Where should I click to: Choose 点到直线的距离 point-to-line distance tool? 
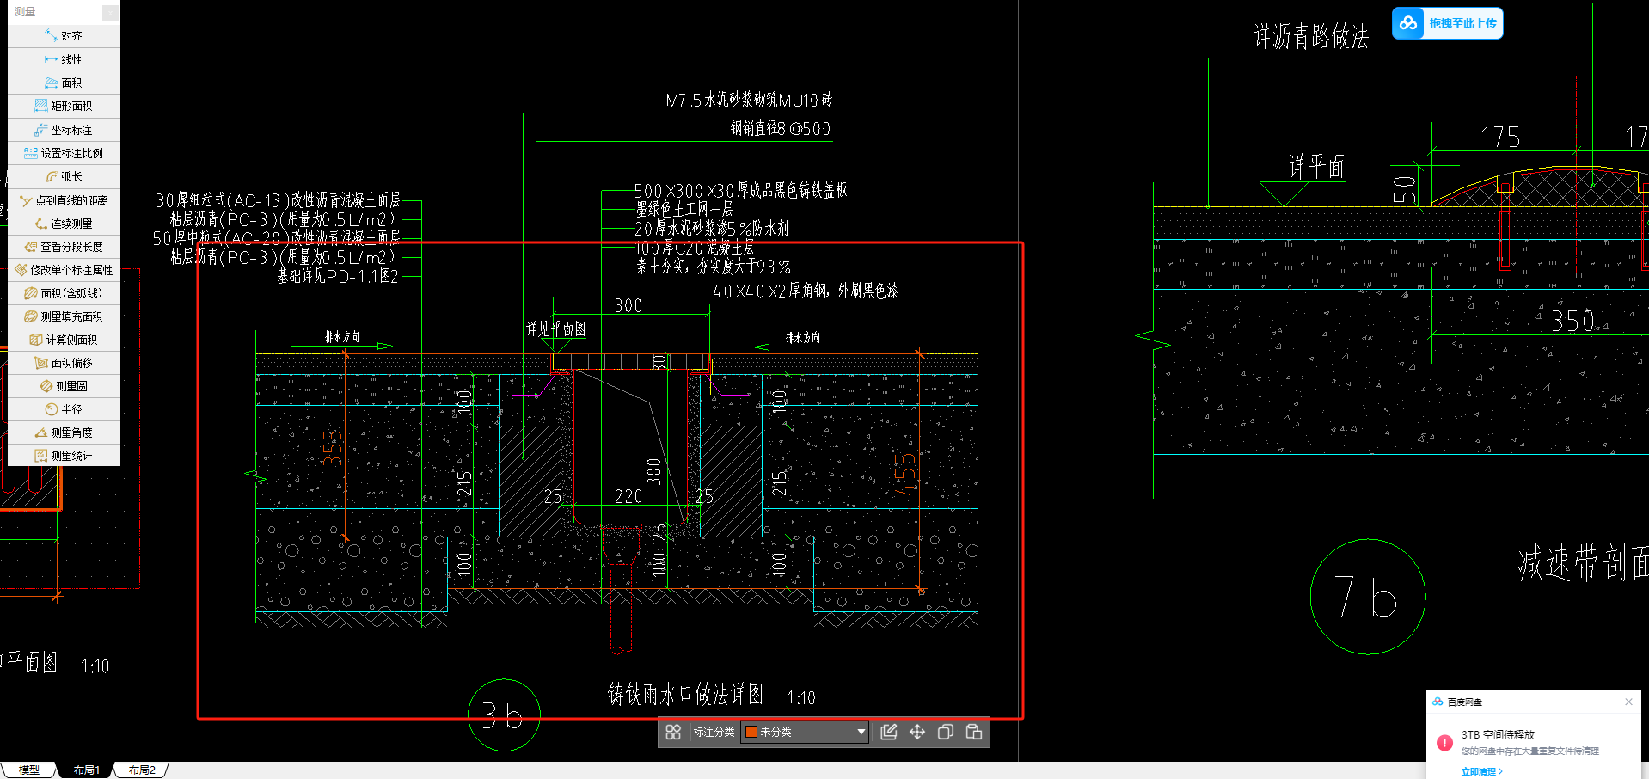[64, 200]
